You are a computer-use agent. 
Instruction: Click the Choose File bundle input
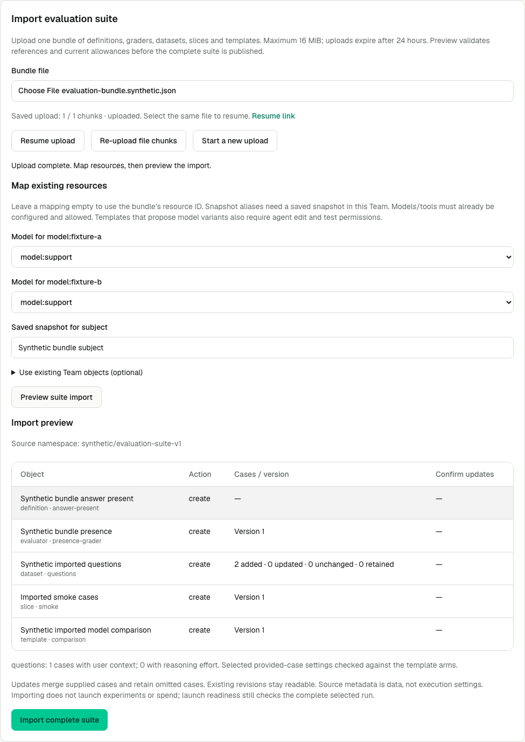tap(262, 91)
